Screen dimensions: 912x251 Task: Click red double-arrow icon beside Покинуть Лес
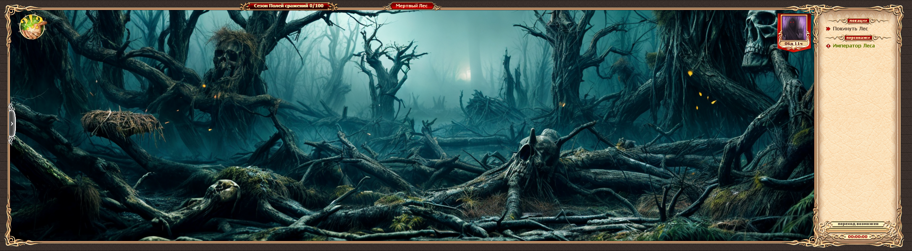828,29
